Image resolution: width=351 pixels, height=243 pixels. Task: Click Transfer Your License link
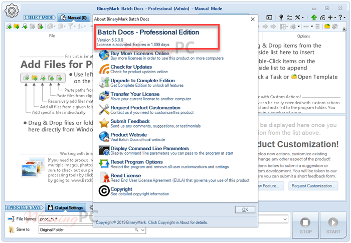pyautogui.click(x=135, y=94)
